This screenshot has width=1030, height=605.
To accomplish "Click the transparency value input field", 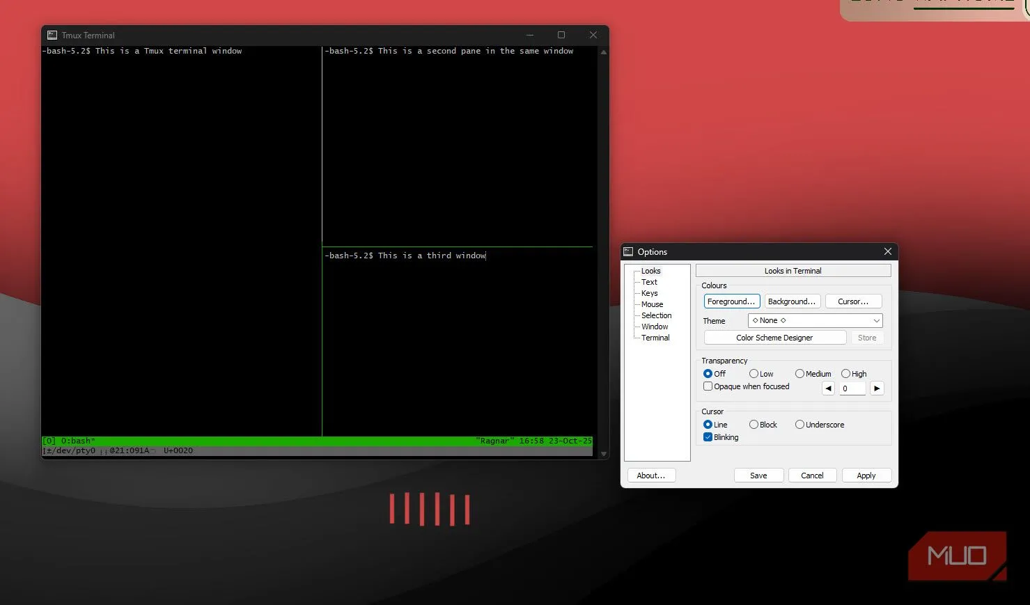I will click(x=852, y=388).
